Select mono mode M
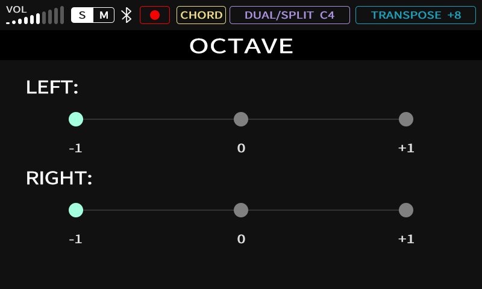This screenshot has height=289, width=482. point(104,15)
